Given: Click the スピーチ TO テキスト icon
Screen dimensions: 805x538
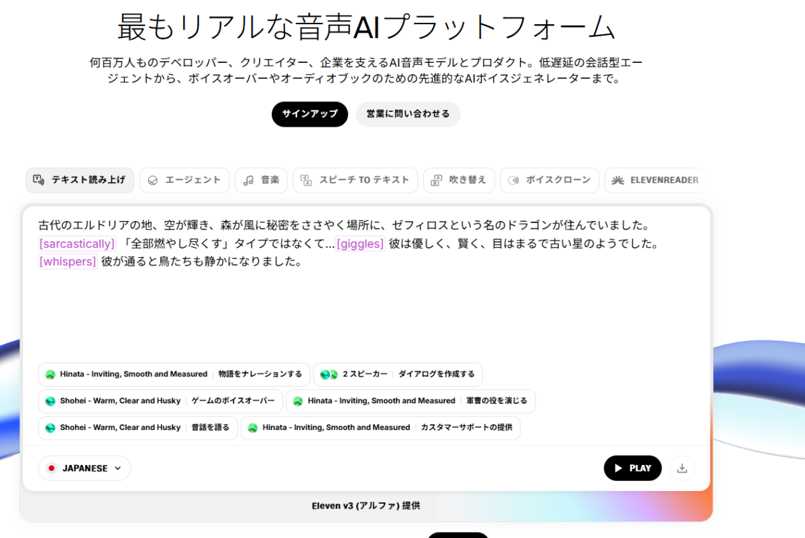Looking at the screenshot, I should point(307,180).
